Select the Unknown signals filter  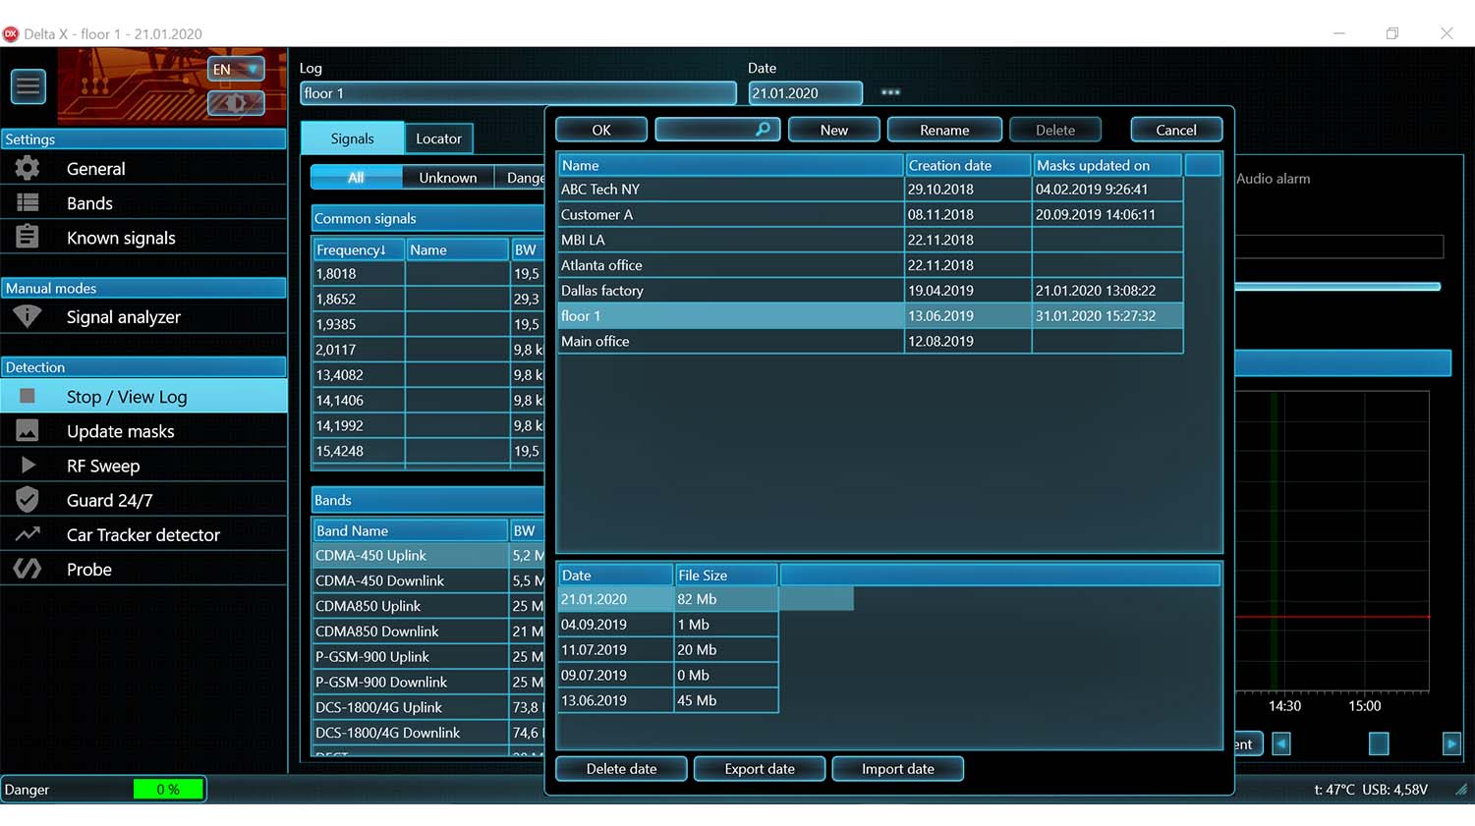point(447,178)
